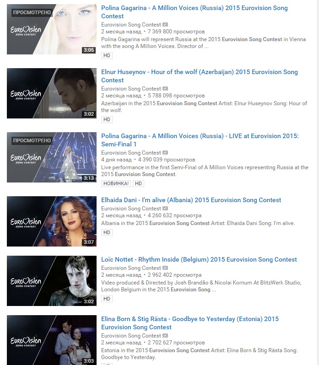Open Eurovision Song Contest channel under Albania video
The height and width of the screenshot is (365, 319).
(x=131, y=209)
